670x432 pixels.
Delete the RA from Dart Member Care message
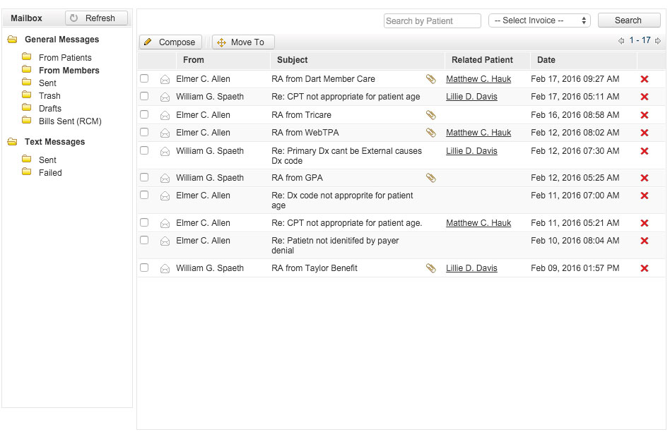click(x=643, y=78)
